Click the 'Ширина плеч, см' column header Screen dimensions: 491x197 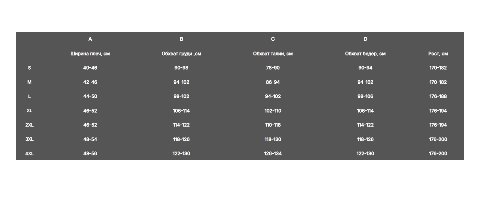90,54
